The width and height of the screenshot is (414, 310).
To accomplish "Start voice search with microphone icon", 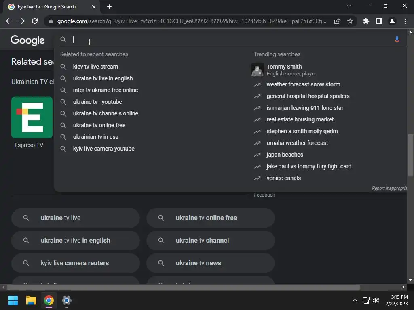I will click(397, 40).
